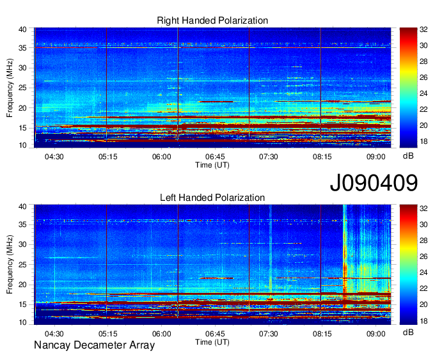The height and width of the screenshot is (353, 435).
Task: Click the Right Handed plot's color scale bar
Action: click(x=408, y=88)
